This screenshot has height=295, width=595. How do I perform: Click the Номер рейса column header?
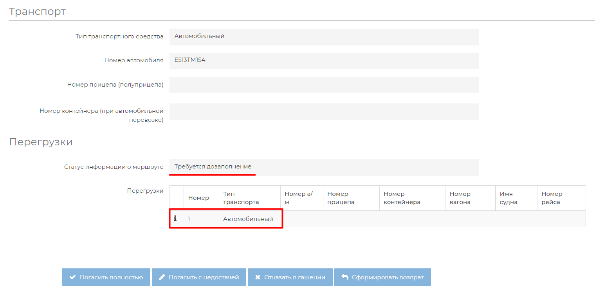click(552, 198)
